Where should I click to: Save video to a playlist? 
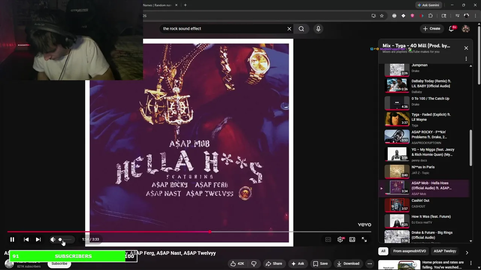coord(320,264)
